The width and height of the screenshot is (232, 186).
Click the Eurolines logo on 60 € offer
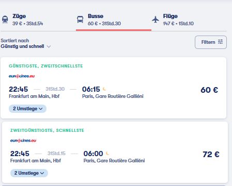pyautogui.click(x=22, y=76)
